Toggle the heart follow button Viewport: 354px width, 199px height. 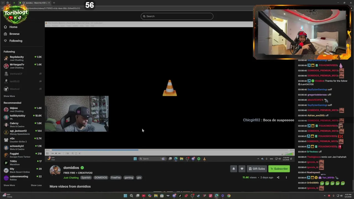point(242,169)
